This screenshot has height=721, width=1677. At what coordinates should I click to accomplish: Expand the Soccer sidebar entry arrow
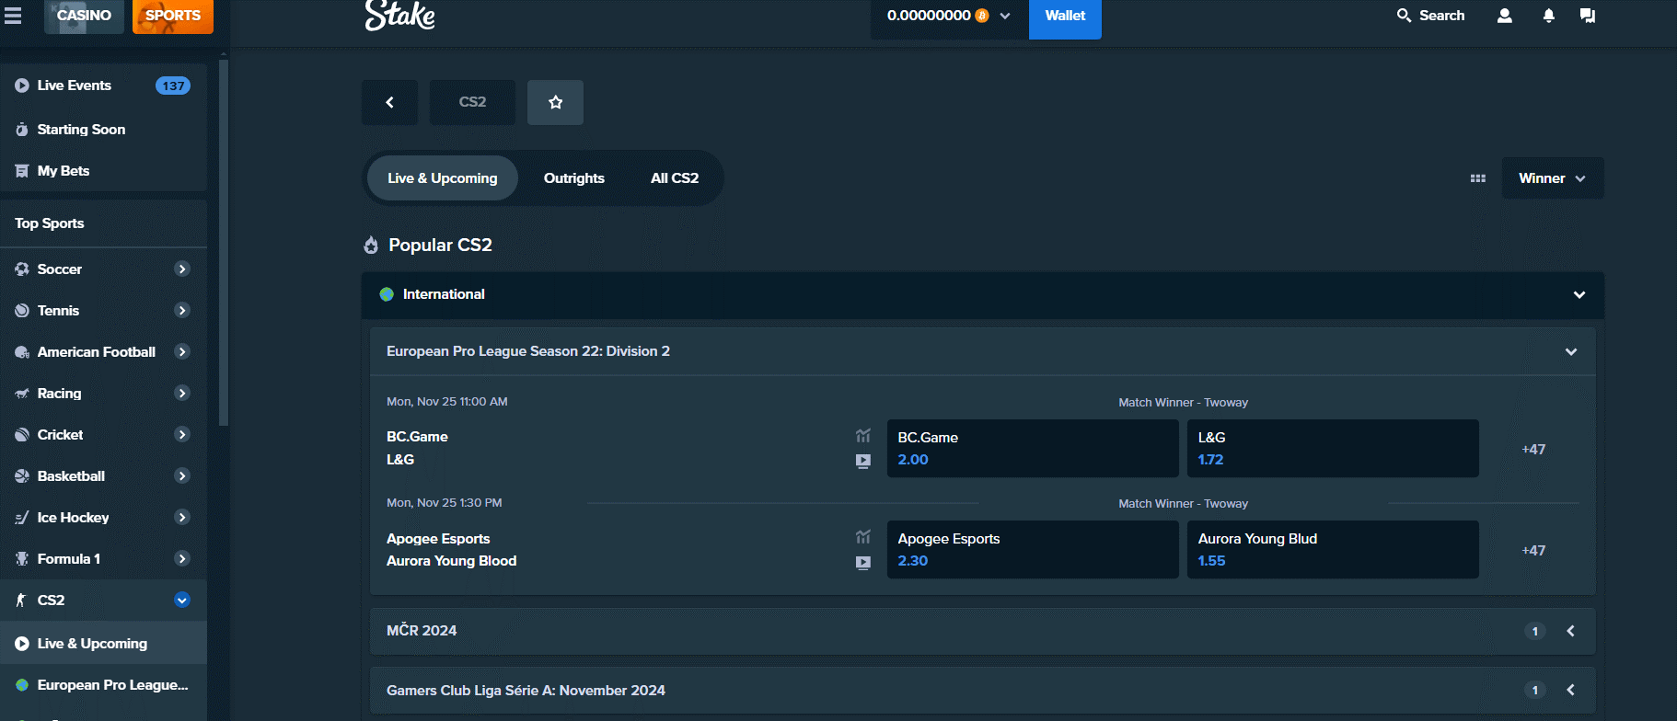pyautogui.click(x=182, y=269)
